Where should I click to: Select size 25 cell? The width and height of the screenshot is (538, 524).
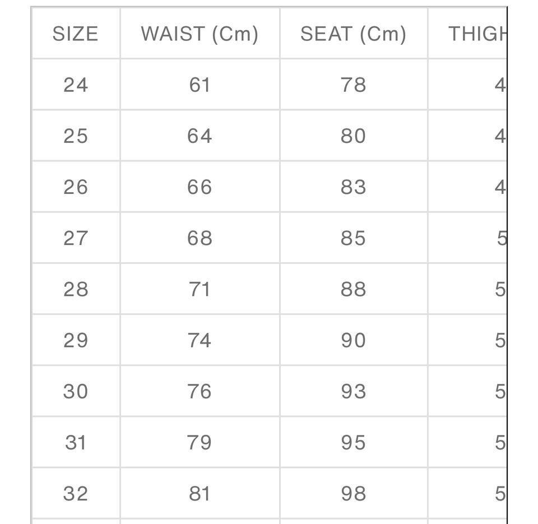click(76, 136)
